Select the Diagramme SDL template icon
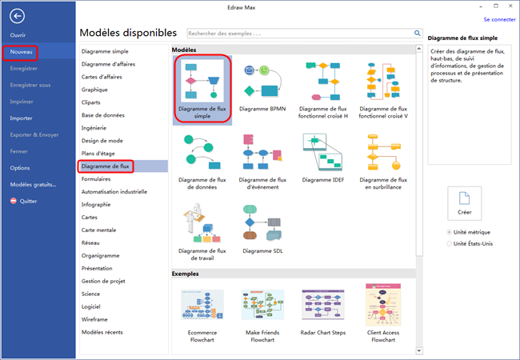Viewport: 520px width, 360px height. 262,223
